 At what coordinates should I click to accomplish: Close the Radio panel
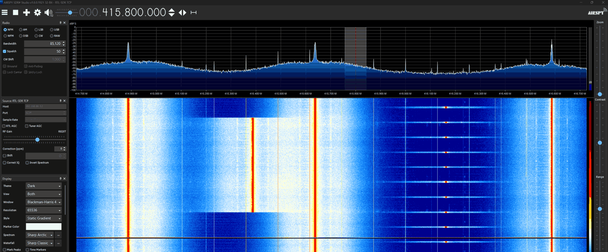pyautogui.click(x=64, y=23)
